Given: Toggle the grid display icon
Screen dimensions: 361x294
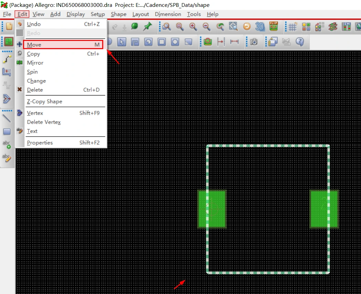Looking at the screenshot, I should 293,27.
